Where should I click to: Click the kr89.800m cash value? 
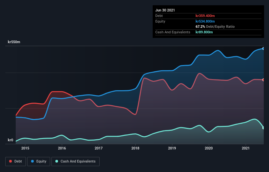204,32
